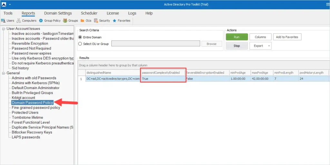Open the Scheduler menu
Screen dimensions: 330x165
[x=89, y=13]
